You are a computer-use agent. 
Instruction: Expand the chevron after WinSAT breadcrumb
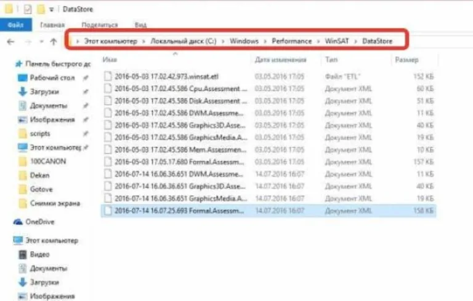[355, 41]
